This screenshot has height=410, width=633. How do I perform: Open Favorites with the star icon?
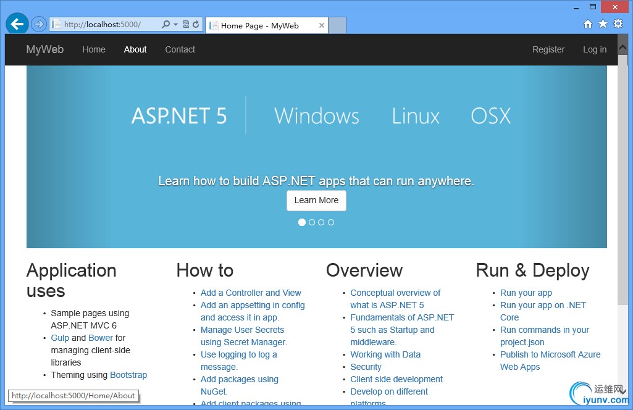click(603, 24)
